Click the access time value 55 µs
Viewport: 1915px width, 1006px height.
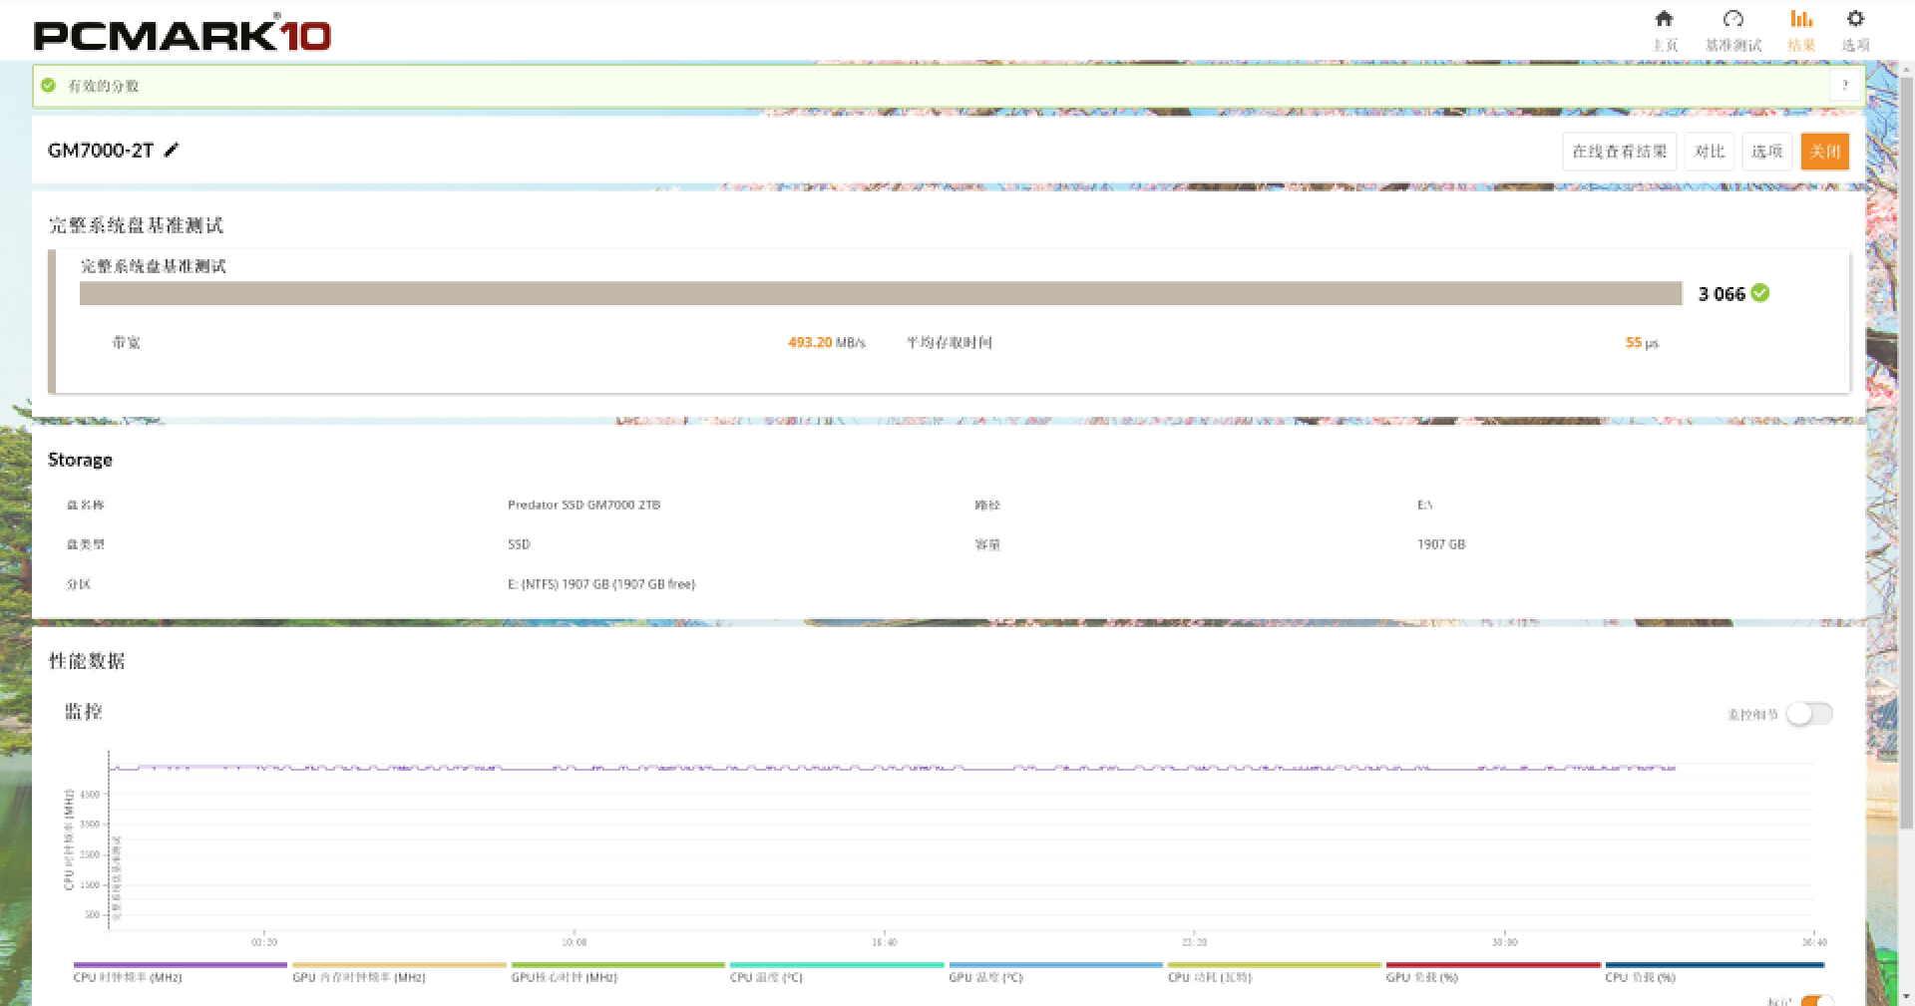point(1642,342)
